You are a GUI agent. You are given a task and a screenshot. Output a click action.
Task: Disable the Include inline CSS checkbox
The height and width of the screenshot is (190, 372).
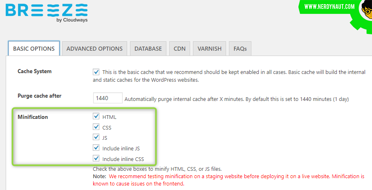(96, 159)
